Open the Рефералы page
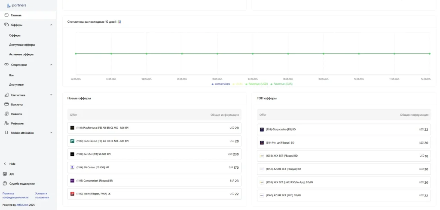The width and height of the screenshot is (440, 210). tap(17, 124)
